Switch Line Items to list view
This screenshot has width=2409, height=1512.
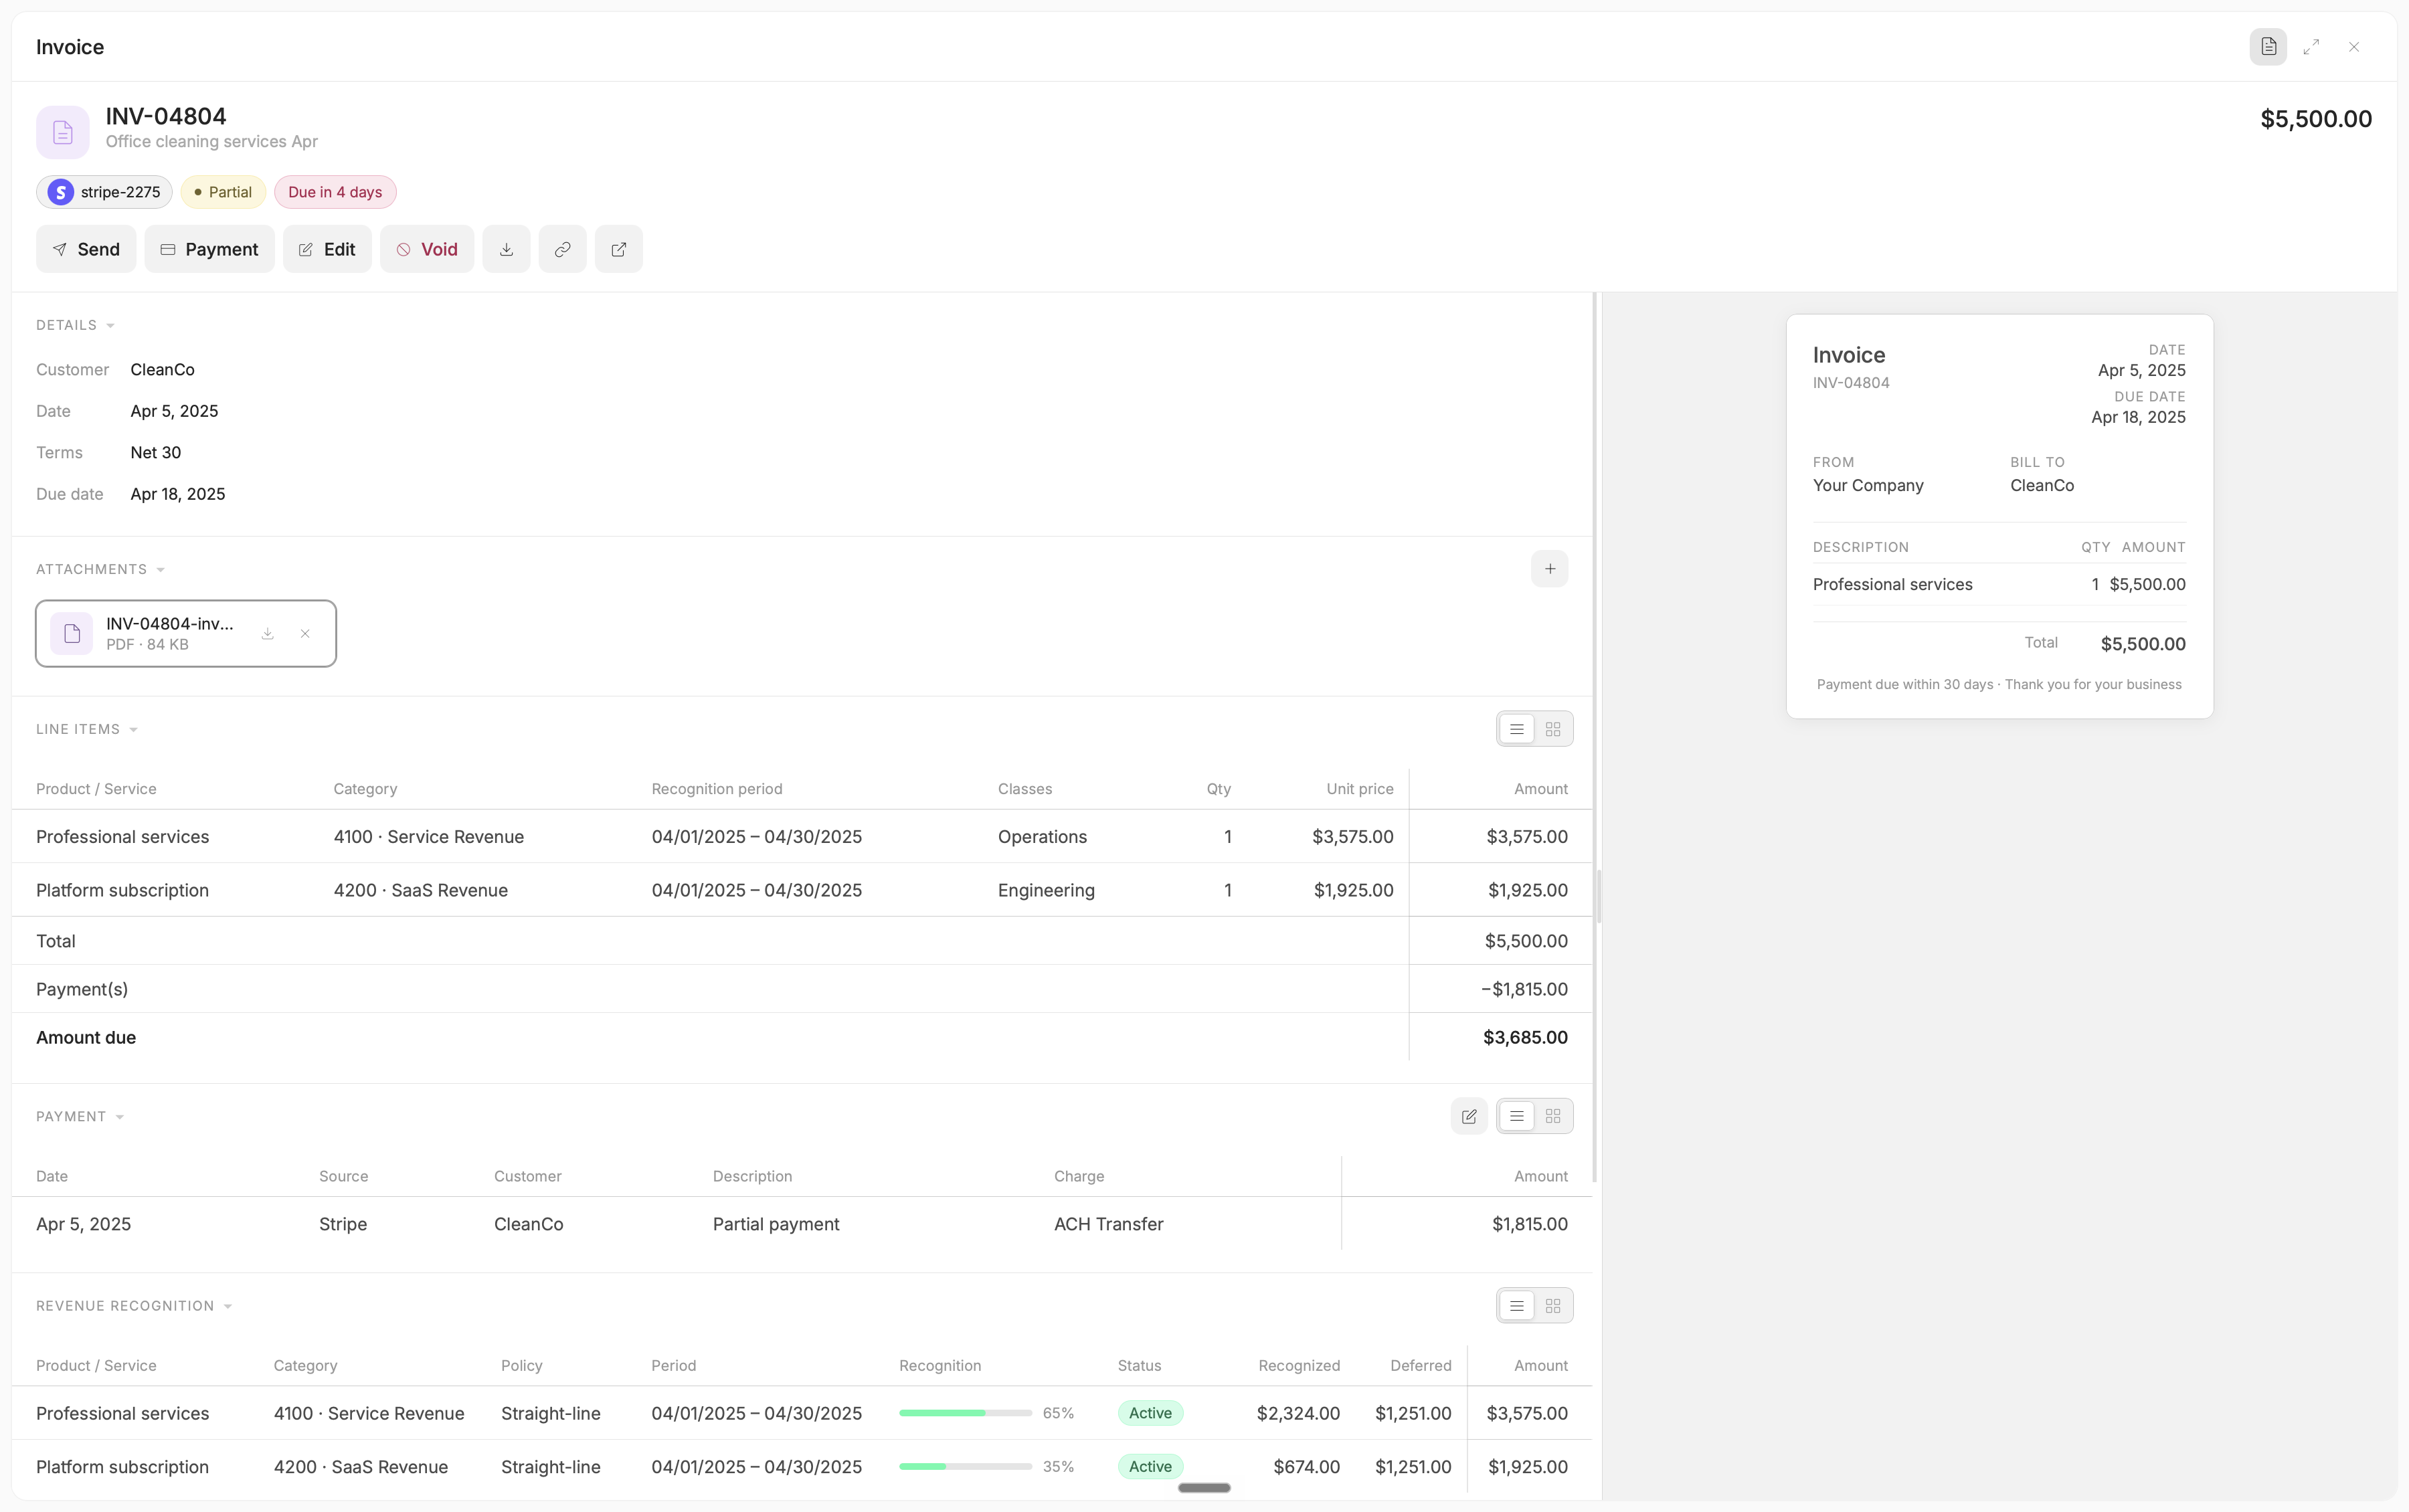coord(1516,729)
